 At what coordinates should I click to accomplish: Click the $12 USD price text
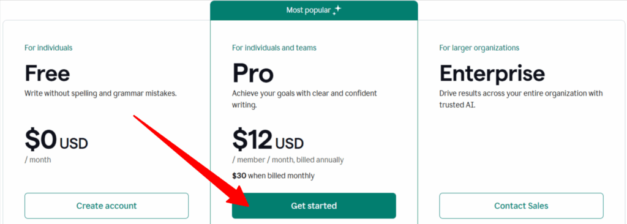[268, 139]
